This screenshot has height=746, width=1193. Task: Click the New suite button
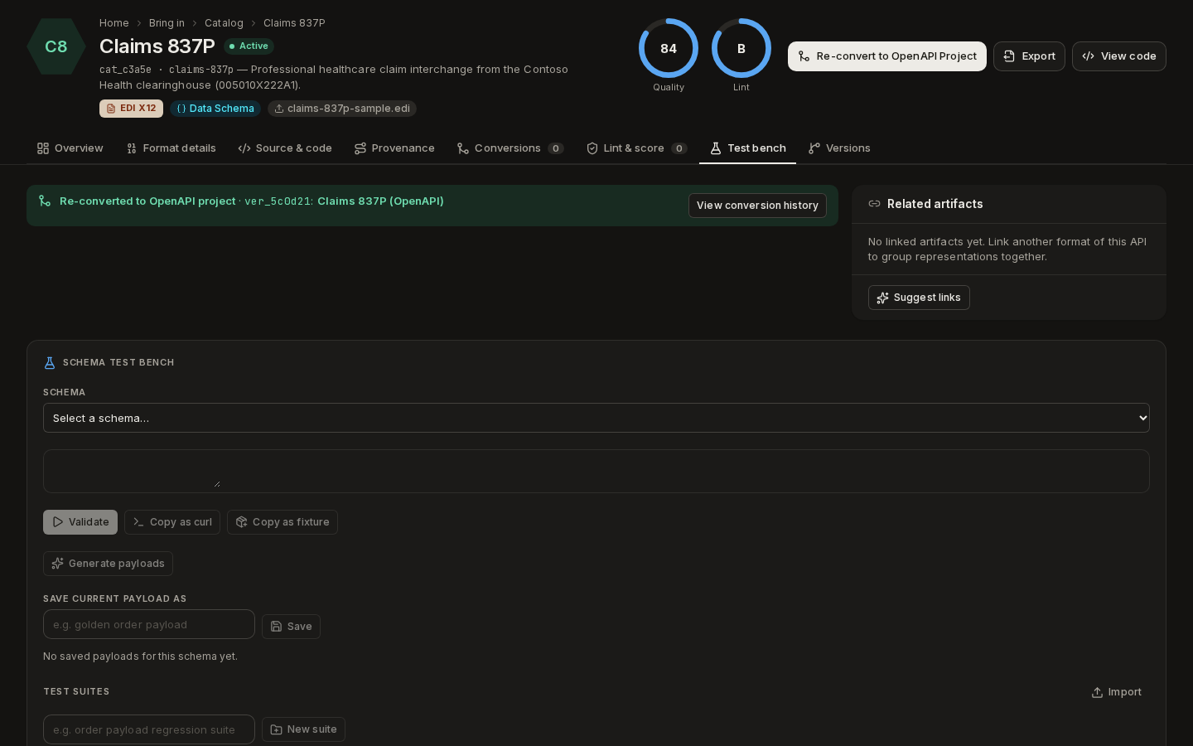click(x=303, y=729)
